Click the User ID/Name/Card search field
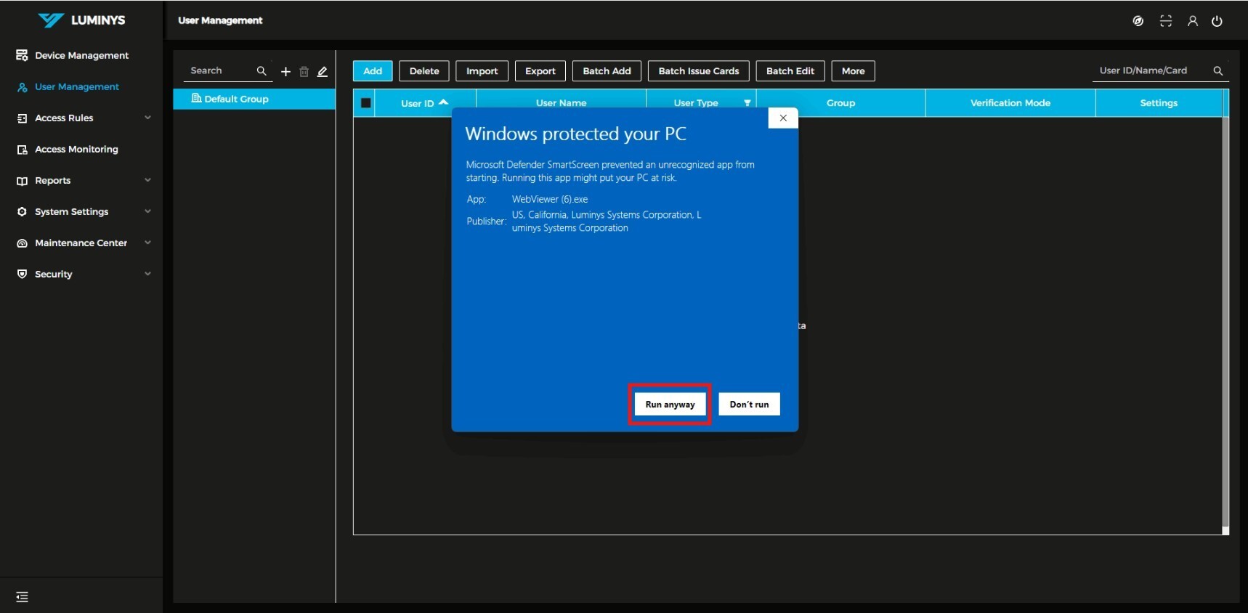 click(x=1151, y=70)
